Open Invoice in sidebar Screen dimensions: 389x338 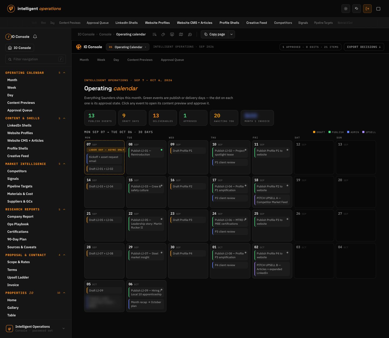(13, 285)
